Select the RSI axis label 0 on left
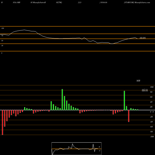The width and height of the screenshot is (155, 155). coord(2,53)
